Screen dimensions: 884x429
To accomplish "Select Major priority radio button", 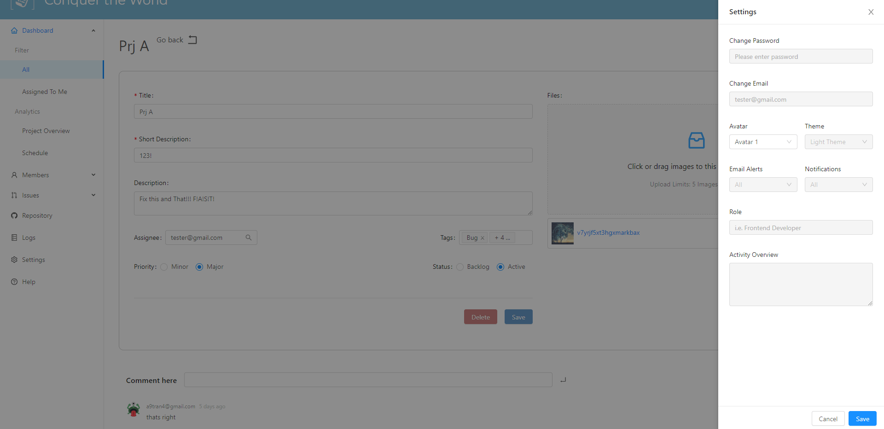I will click(x=199, y=267).
